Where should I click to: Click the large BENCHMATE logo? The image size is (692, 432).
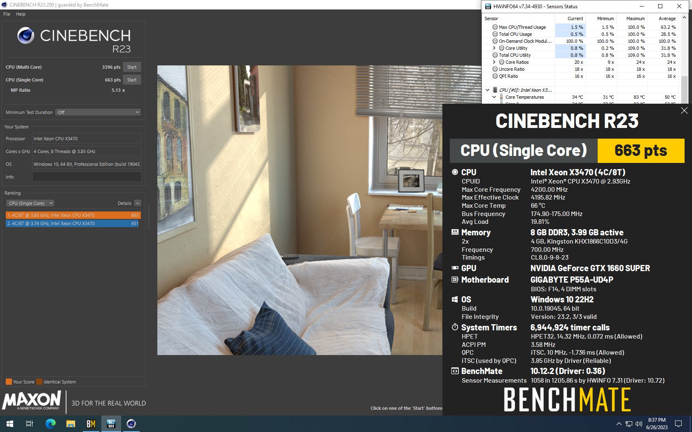point(567,399)
